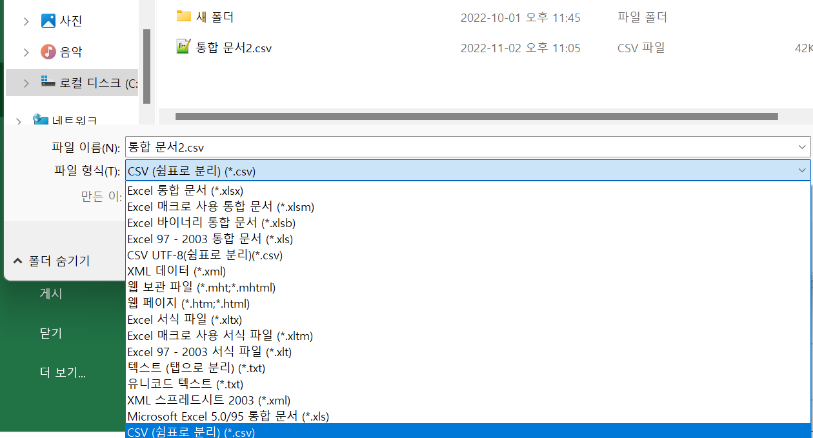813x438 pixels.
Task: Click 폴더 숨기기 to hide folders
Action: 52,261
